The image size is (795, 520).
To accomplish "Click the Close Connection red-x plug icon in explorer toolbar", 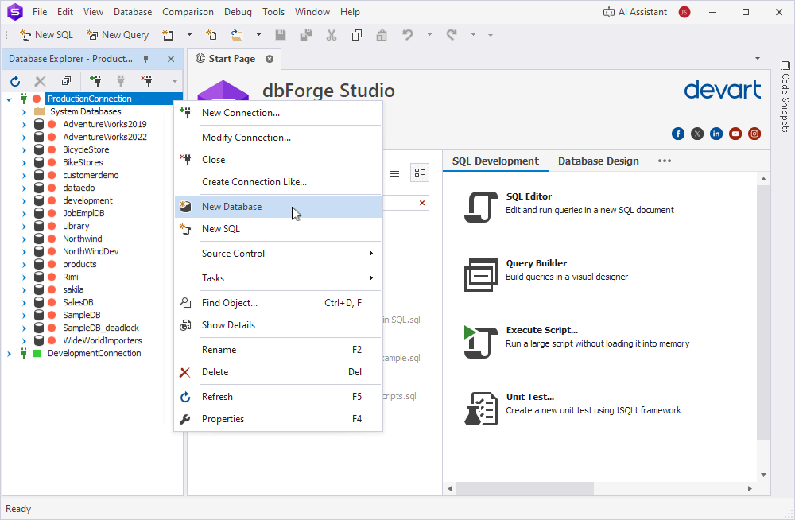I will point(146,80).
